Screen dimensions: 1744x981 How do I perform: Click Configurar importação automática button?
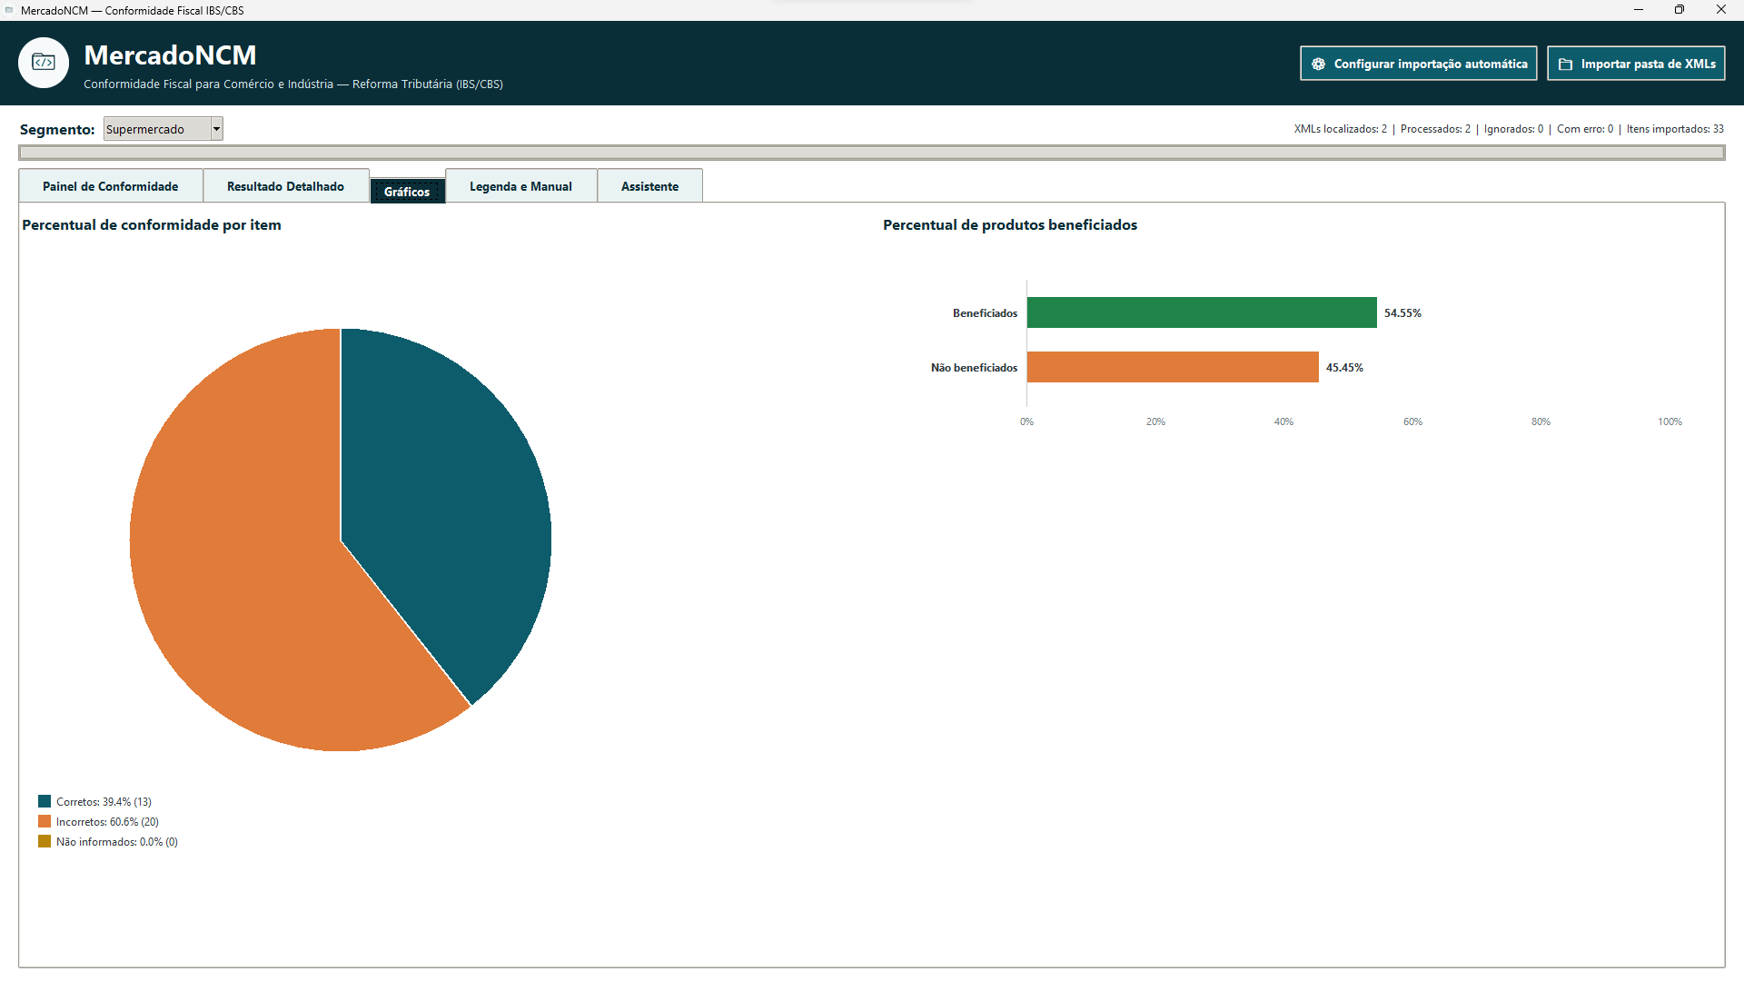click(1418, 64)
